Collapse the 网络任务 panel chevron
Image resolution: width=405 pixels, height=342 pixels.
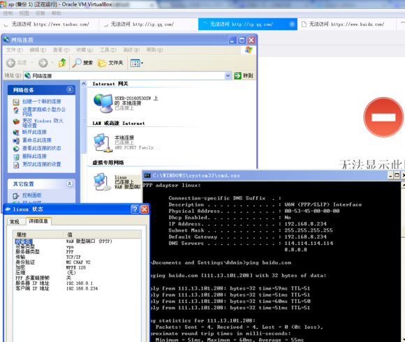point(70,89)
